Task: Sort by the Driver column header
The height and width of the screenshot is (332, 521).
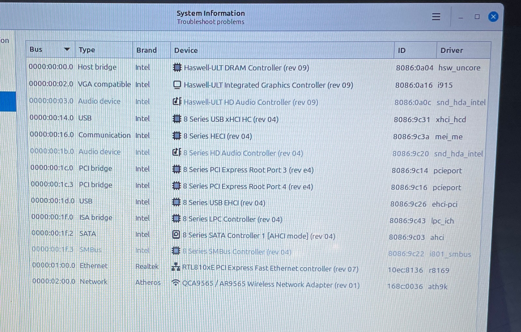Action: [x=463, y=50]
